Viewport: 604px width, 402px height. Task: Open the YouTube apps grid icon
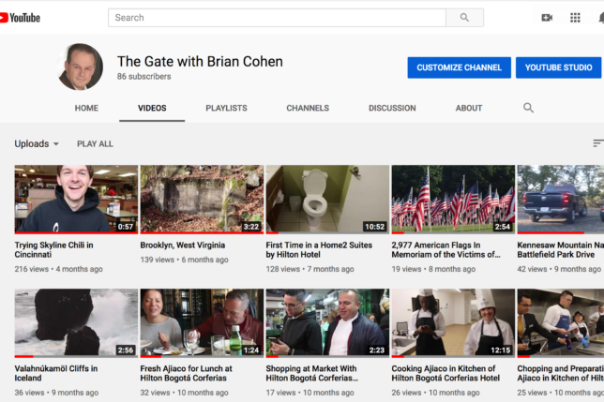575,18
